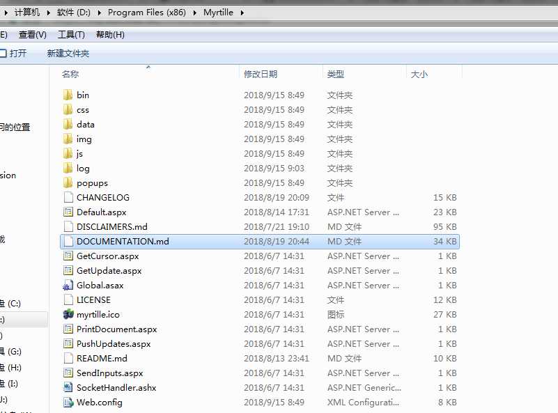Screen dimensions: 558x413
Task: Click the GetCursor.aspx file icon
Action: click(x=68, y=256)
